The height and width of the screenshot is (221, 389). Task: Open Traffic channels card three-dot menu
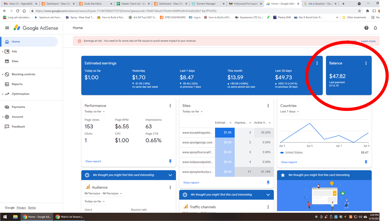click(x=268, y=207)
